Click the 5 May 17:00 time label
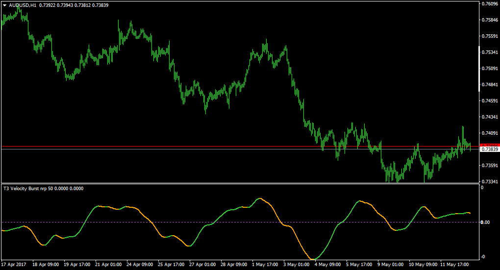Image resolution: width=500 pixels, height=270 pixels. tap(359, 264)
